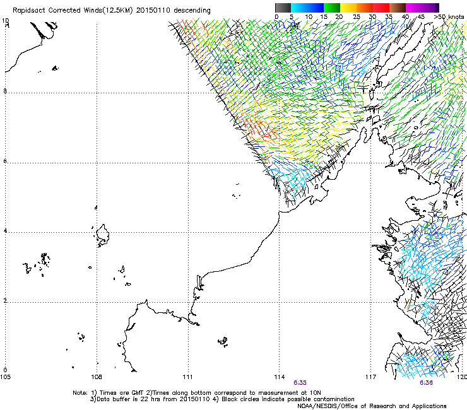The image size is (467, 410).
Task: Click the cyan 5-10 knots legend segment
Action: (299, 8)
